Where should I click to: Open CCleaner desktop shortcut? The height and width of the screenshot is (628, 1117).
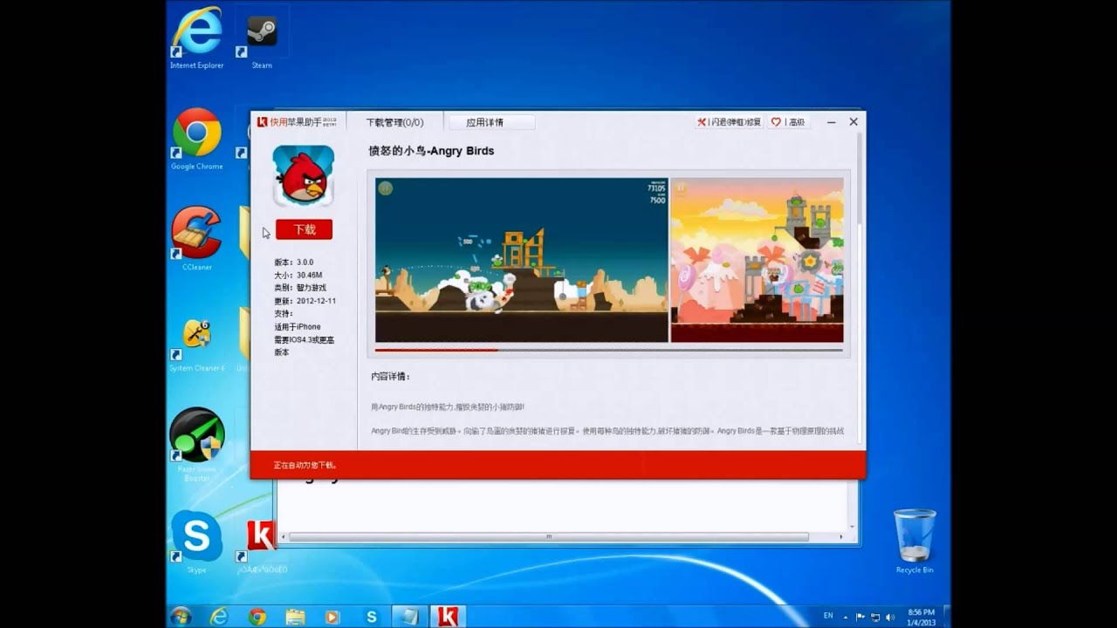click(196, 239)
